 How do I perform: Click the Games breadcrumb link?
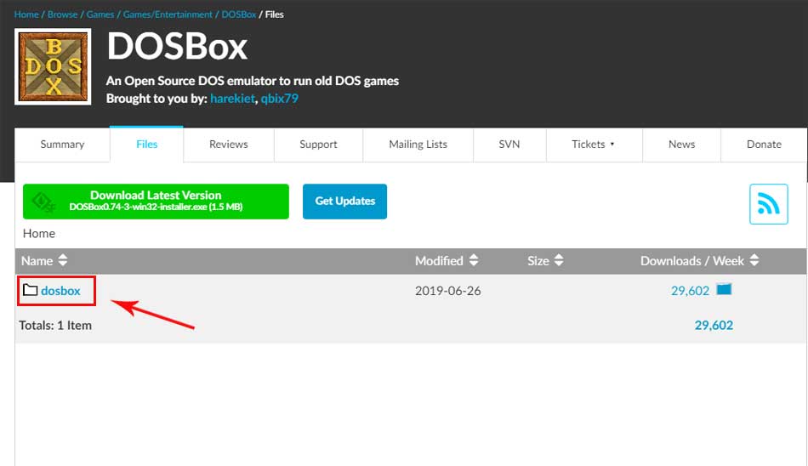pos(100,14)
